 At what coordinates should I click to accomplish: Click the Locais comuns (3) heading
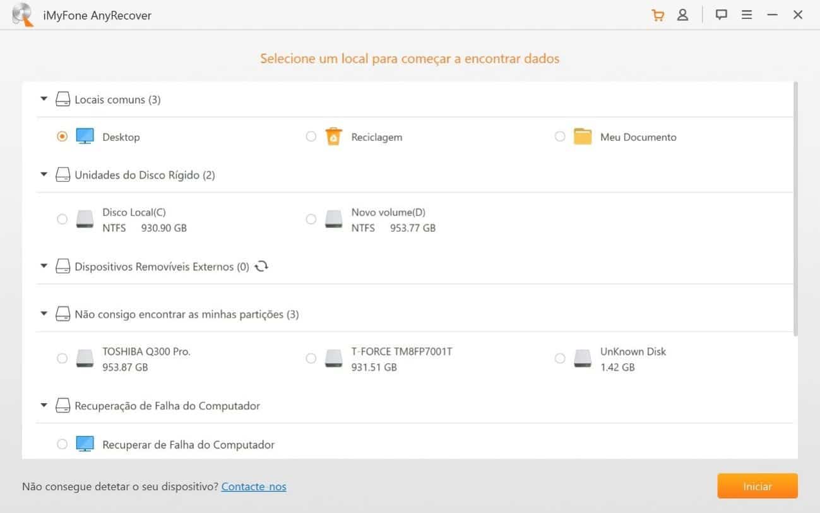pyautogui.click(x=117, y=99)
